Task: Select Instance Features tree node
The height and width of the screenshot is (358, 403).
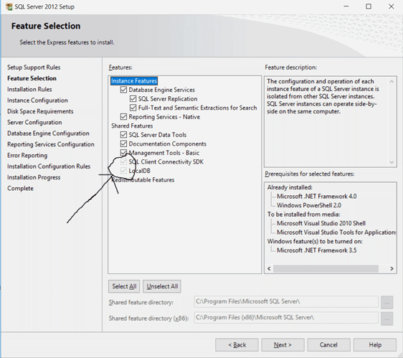Action: [x=134, y=81]
